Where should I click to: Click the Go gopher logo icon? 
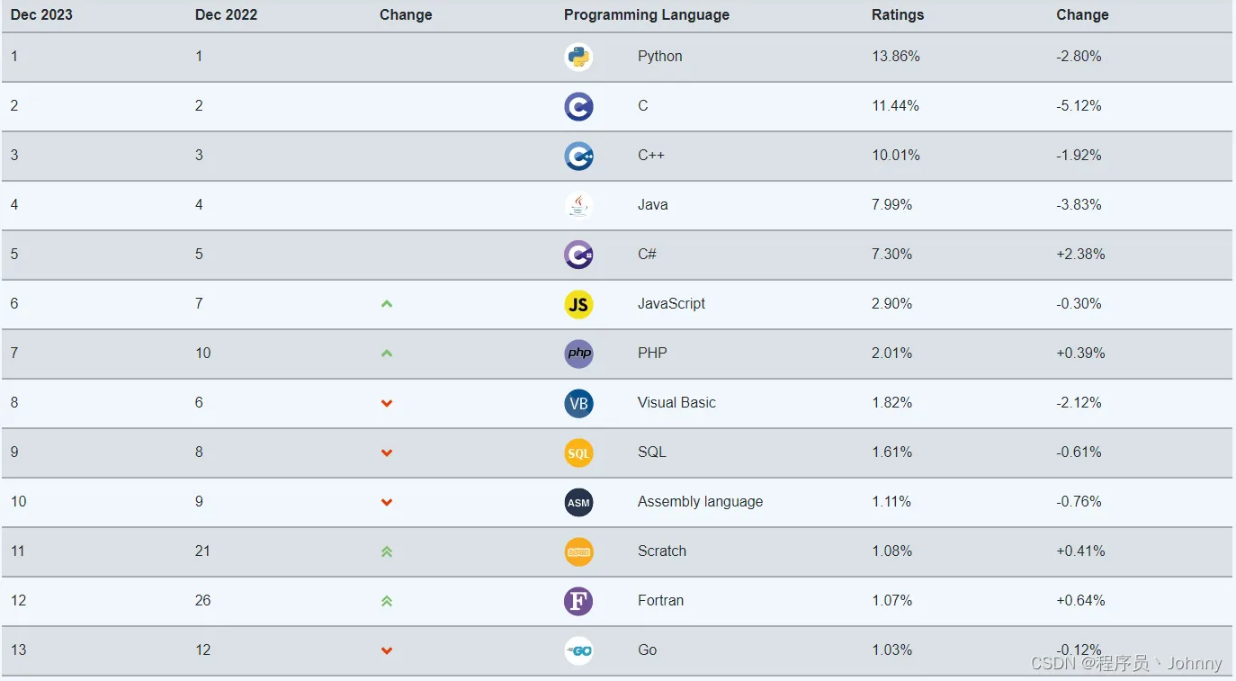(578, 650)
